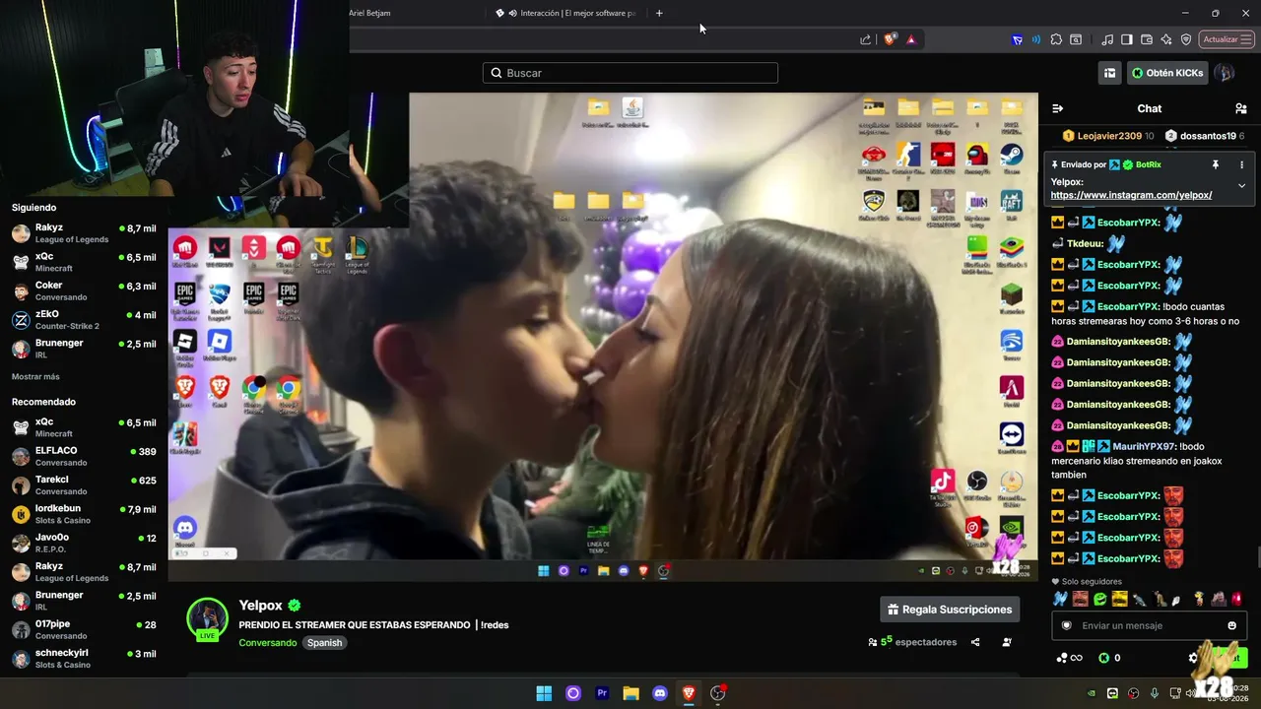Viewport: 1261px width, 709px height.
Task: Unpin the pinned BotRix message
Action: pos(1216,164)
